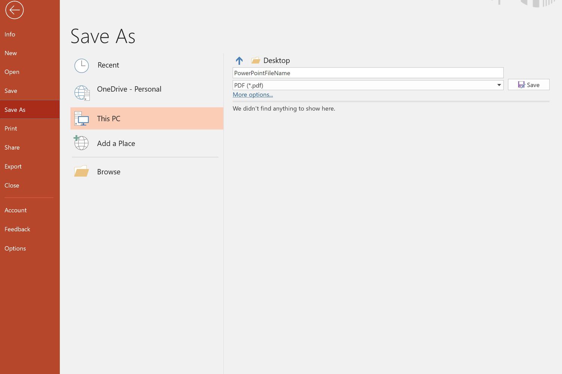This screenshot has height=374, width=562.
Task: Click the More options link
Action: click(x=253, y=95)
